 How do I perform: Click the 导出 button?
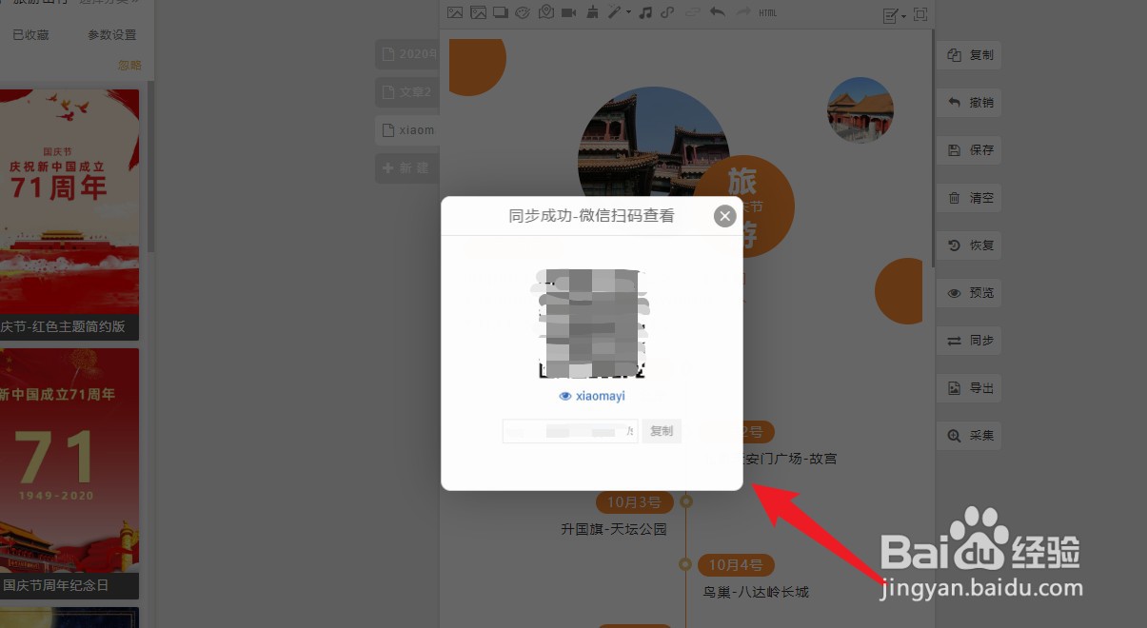click(970, 388)
